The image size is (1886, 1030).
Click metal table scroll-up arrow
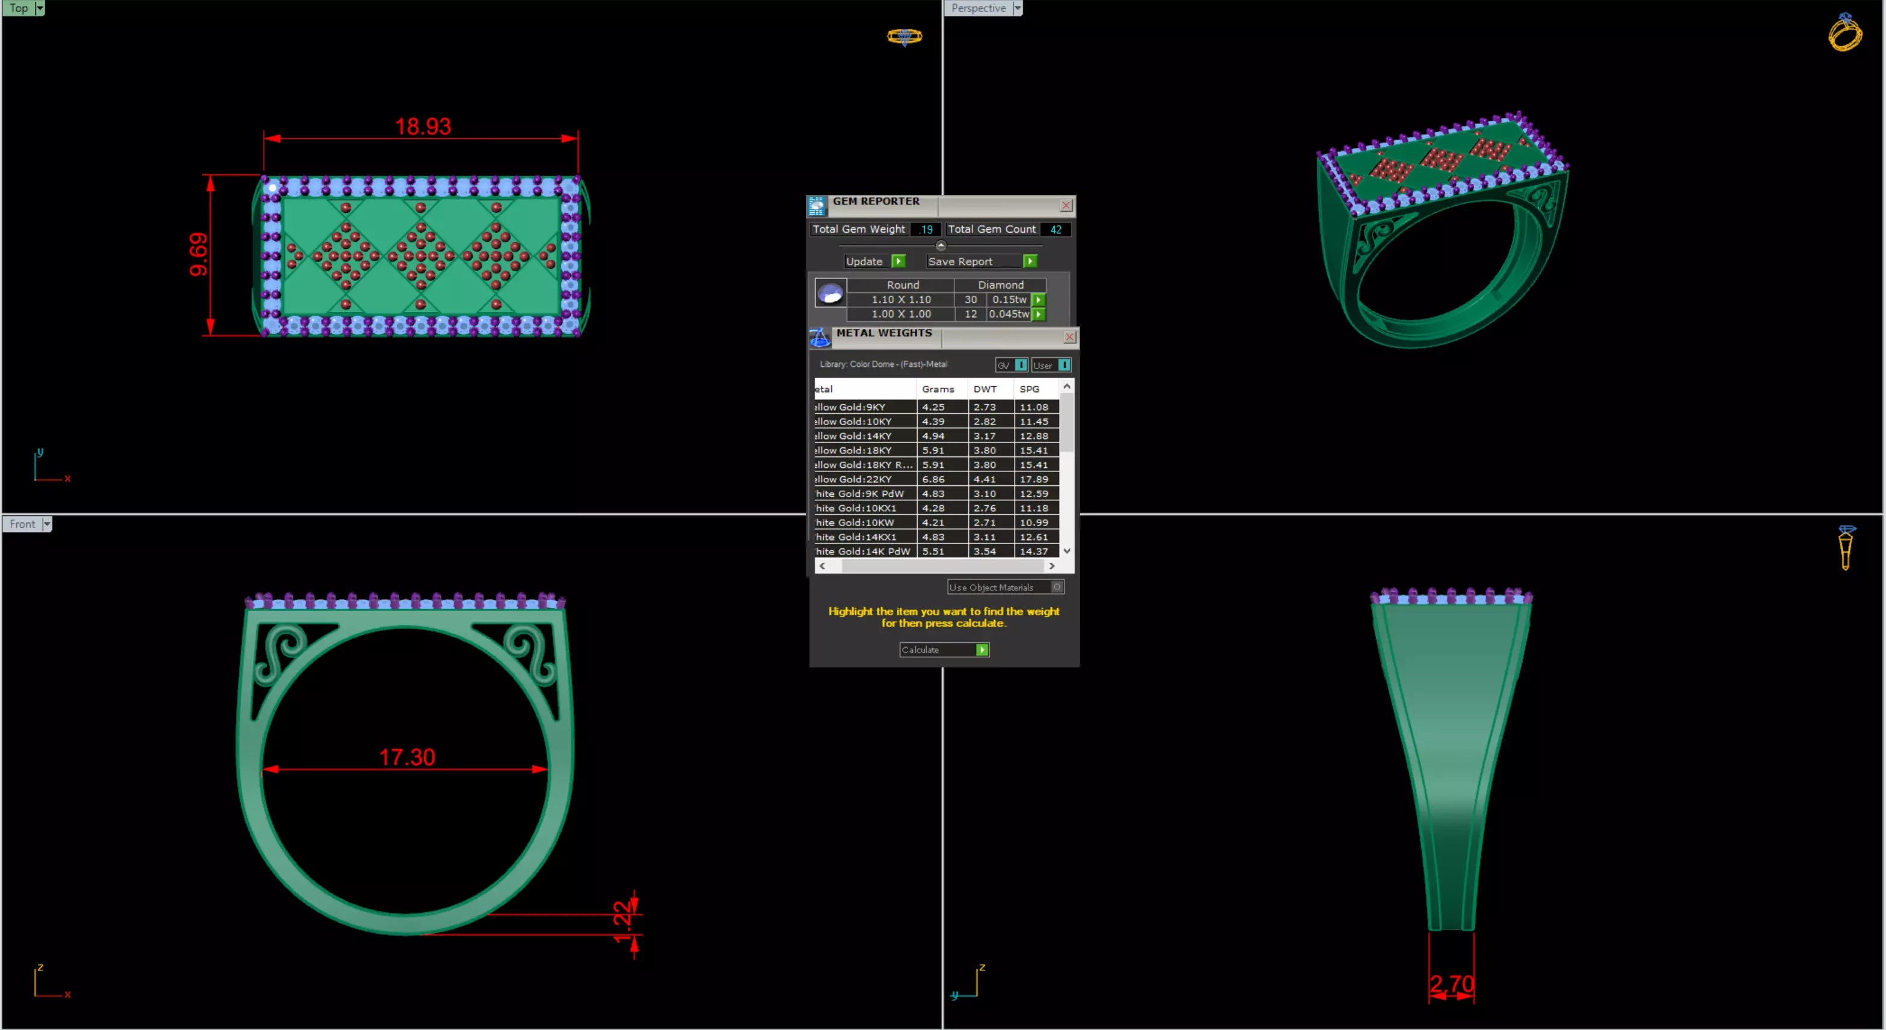click(1067, 386)
